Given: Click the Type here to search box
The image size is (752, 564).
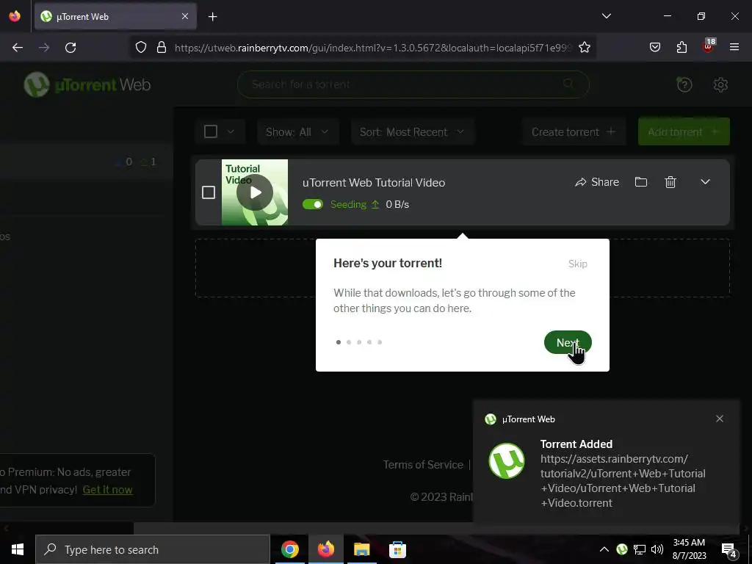Looking at the screenshot, I should (153, 549).
